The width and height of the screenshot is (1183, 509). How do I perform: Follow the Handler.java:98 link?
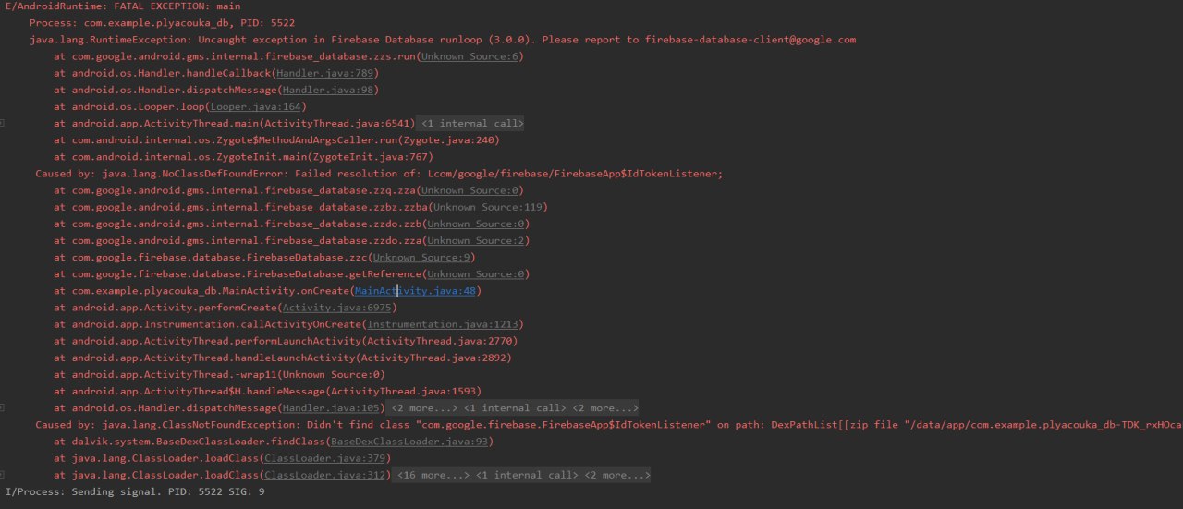click(x=327, y=90)
